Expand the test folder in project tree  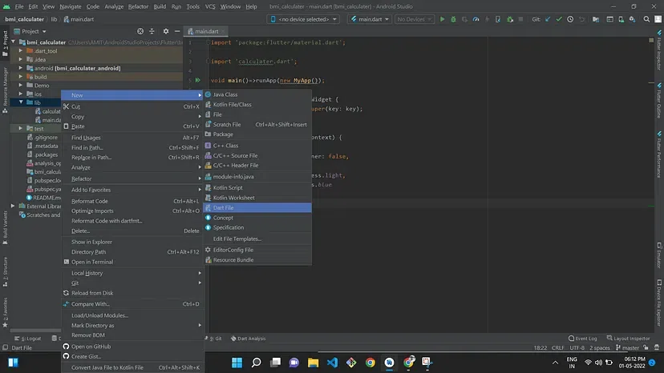[22, 128]
